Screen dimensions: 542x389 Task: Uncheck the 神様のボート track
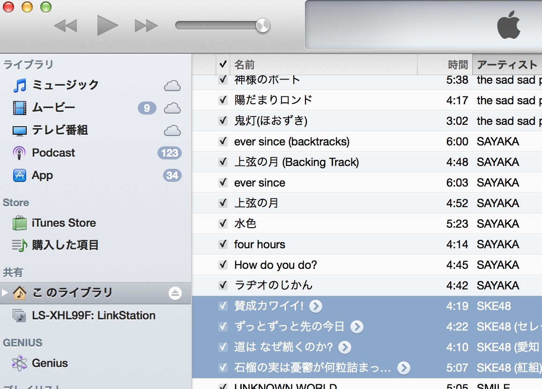[x=223, y=79]
